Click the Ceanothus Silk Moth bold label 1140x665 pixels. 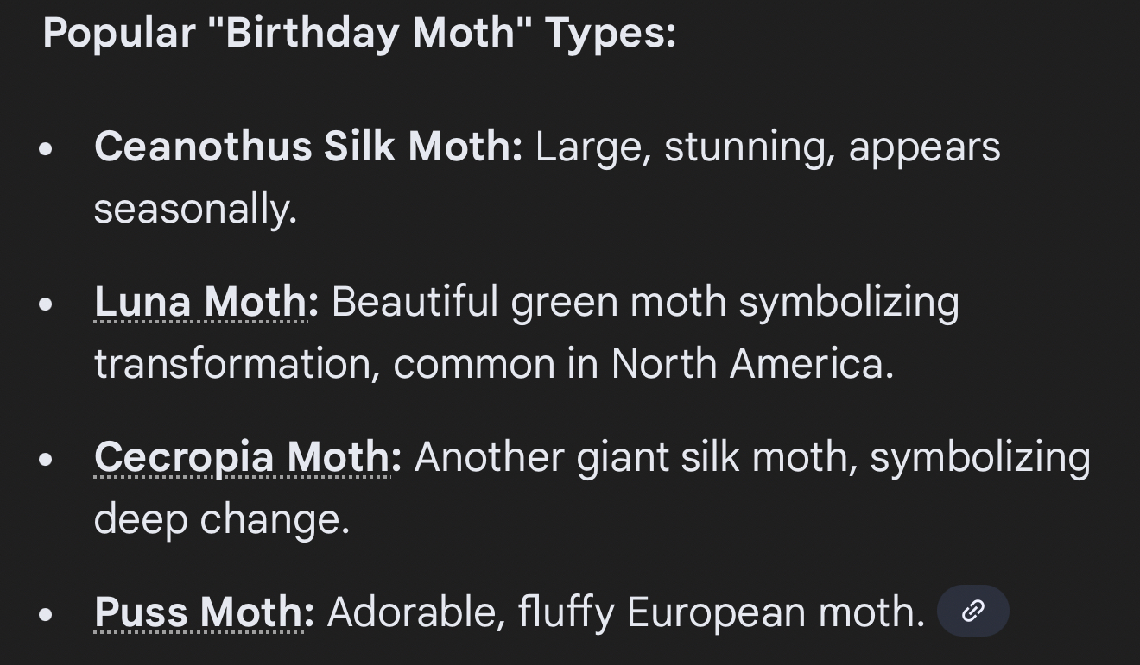[307, 147]
